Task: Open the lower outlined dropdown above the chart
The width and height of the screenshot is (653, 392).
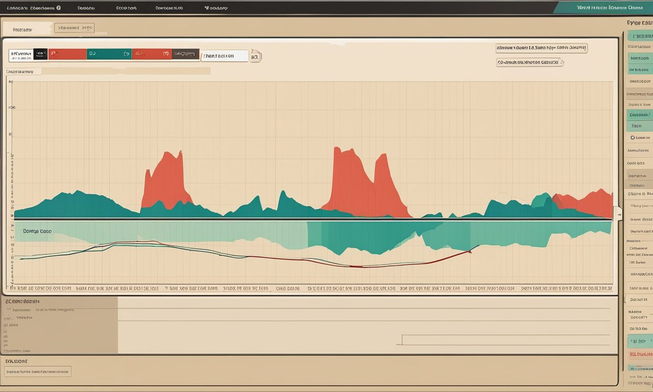Action: click(x=530, y=62)
